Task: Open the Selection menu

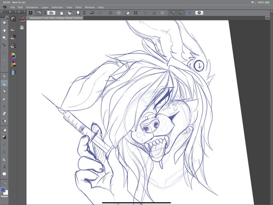Action: (x=57, y=7)
